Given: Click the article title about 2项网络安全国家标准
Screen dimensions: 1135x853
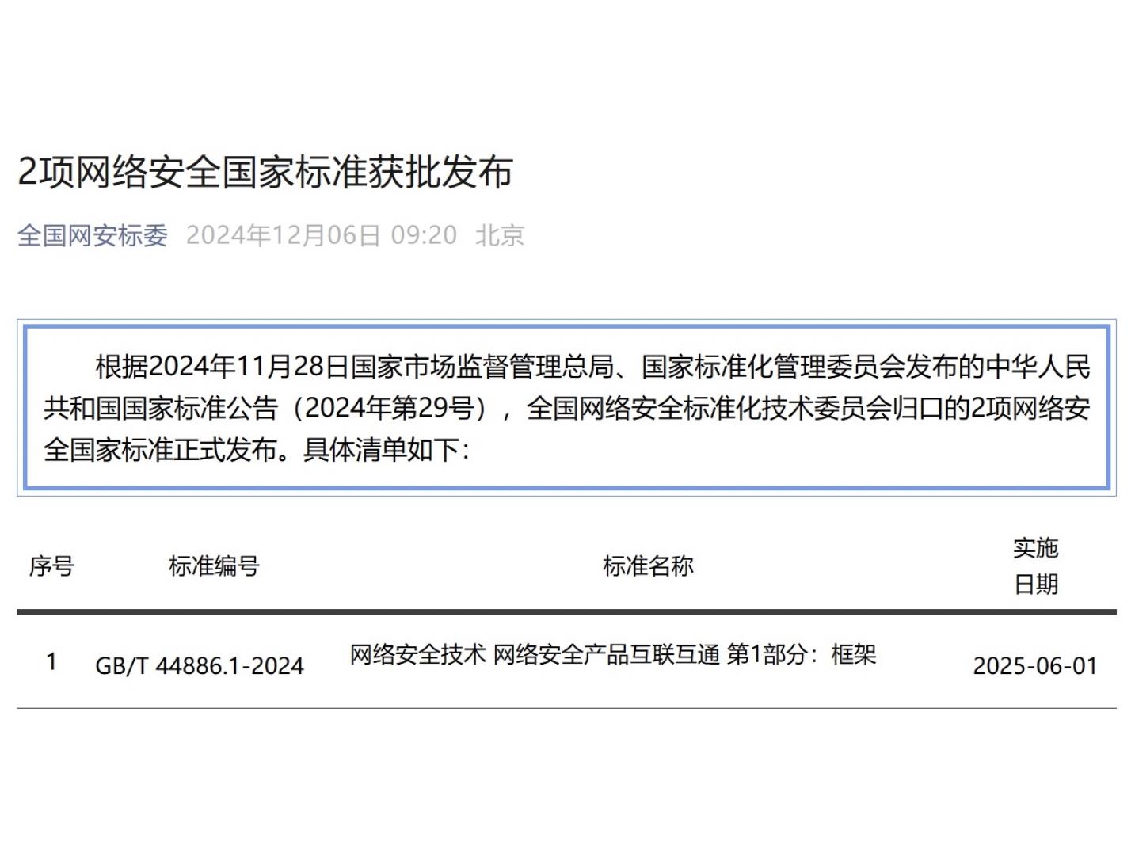Looking at the screenshot, I should 265,172.
